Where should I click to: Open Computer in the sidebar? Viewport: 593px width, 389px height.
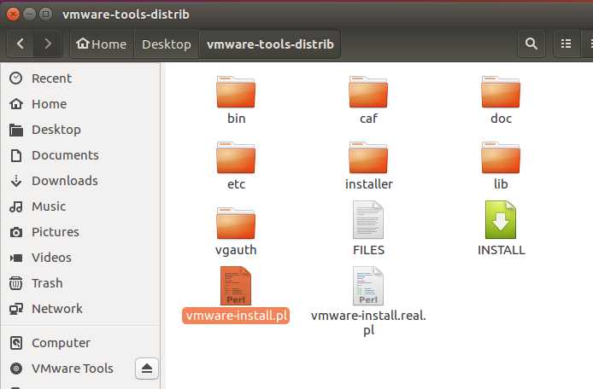click(x=80, y=343)
